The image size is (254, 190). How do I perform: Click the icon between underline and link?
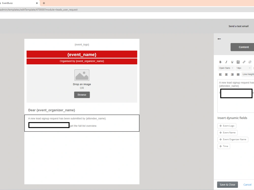[x=238, y=62]
